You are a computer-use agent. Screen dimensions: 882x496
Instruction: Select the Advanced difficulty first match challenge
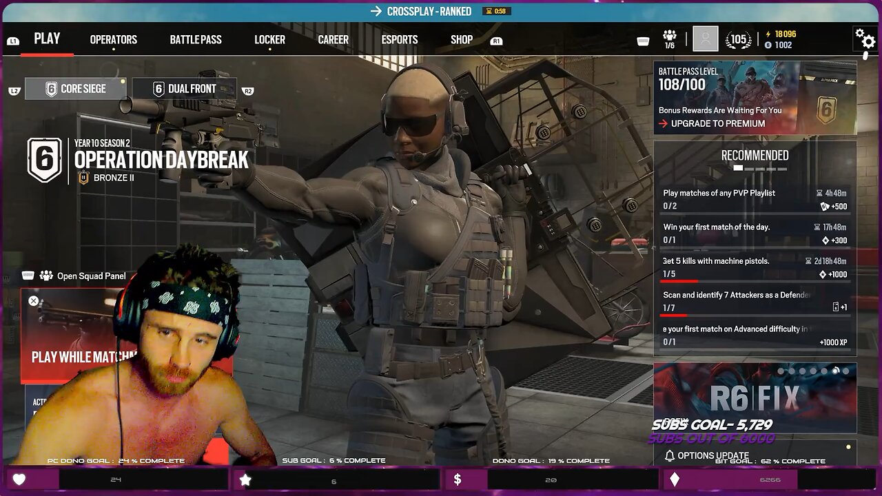click(755, 335)
